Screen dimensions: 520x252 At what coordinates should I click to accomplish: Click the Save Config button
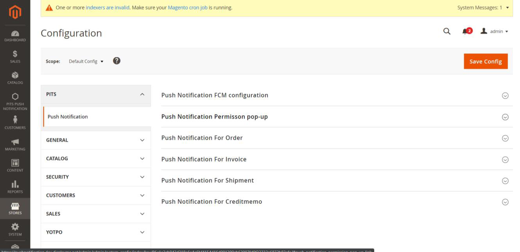[485, 61]
